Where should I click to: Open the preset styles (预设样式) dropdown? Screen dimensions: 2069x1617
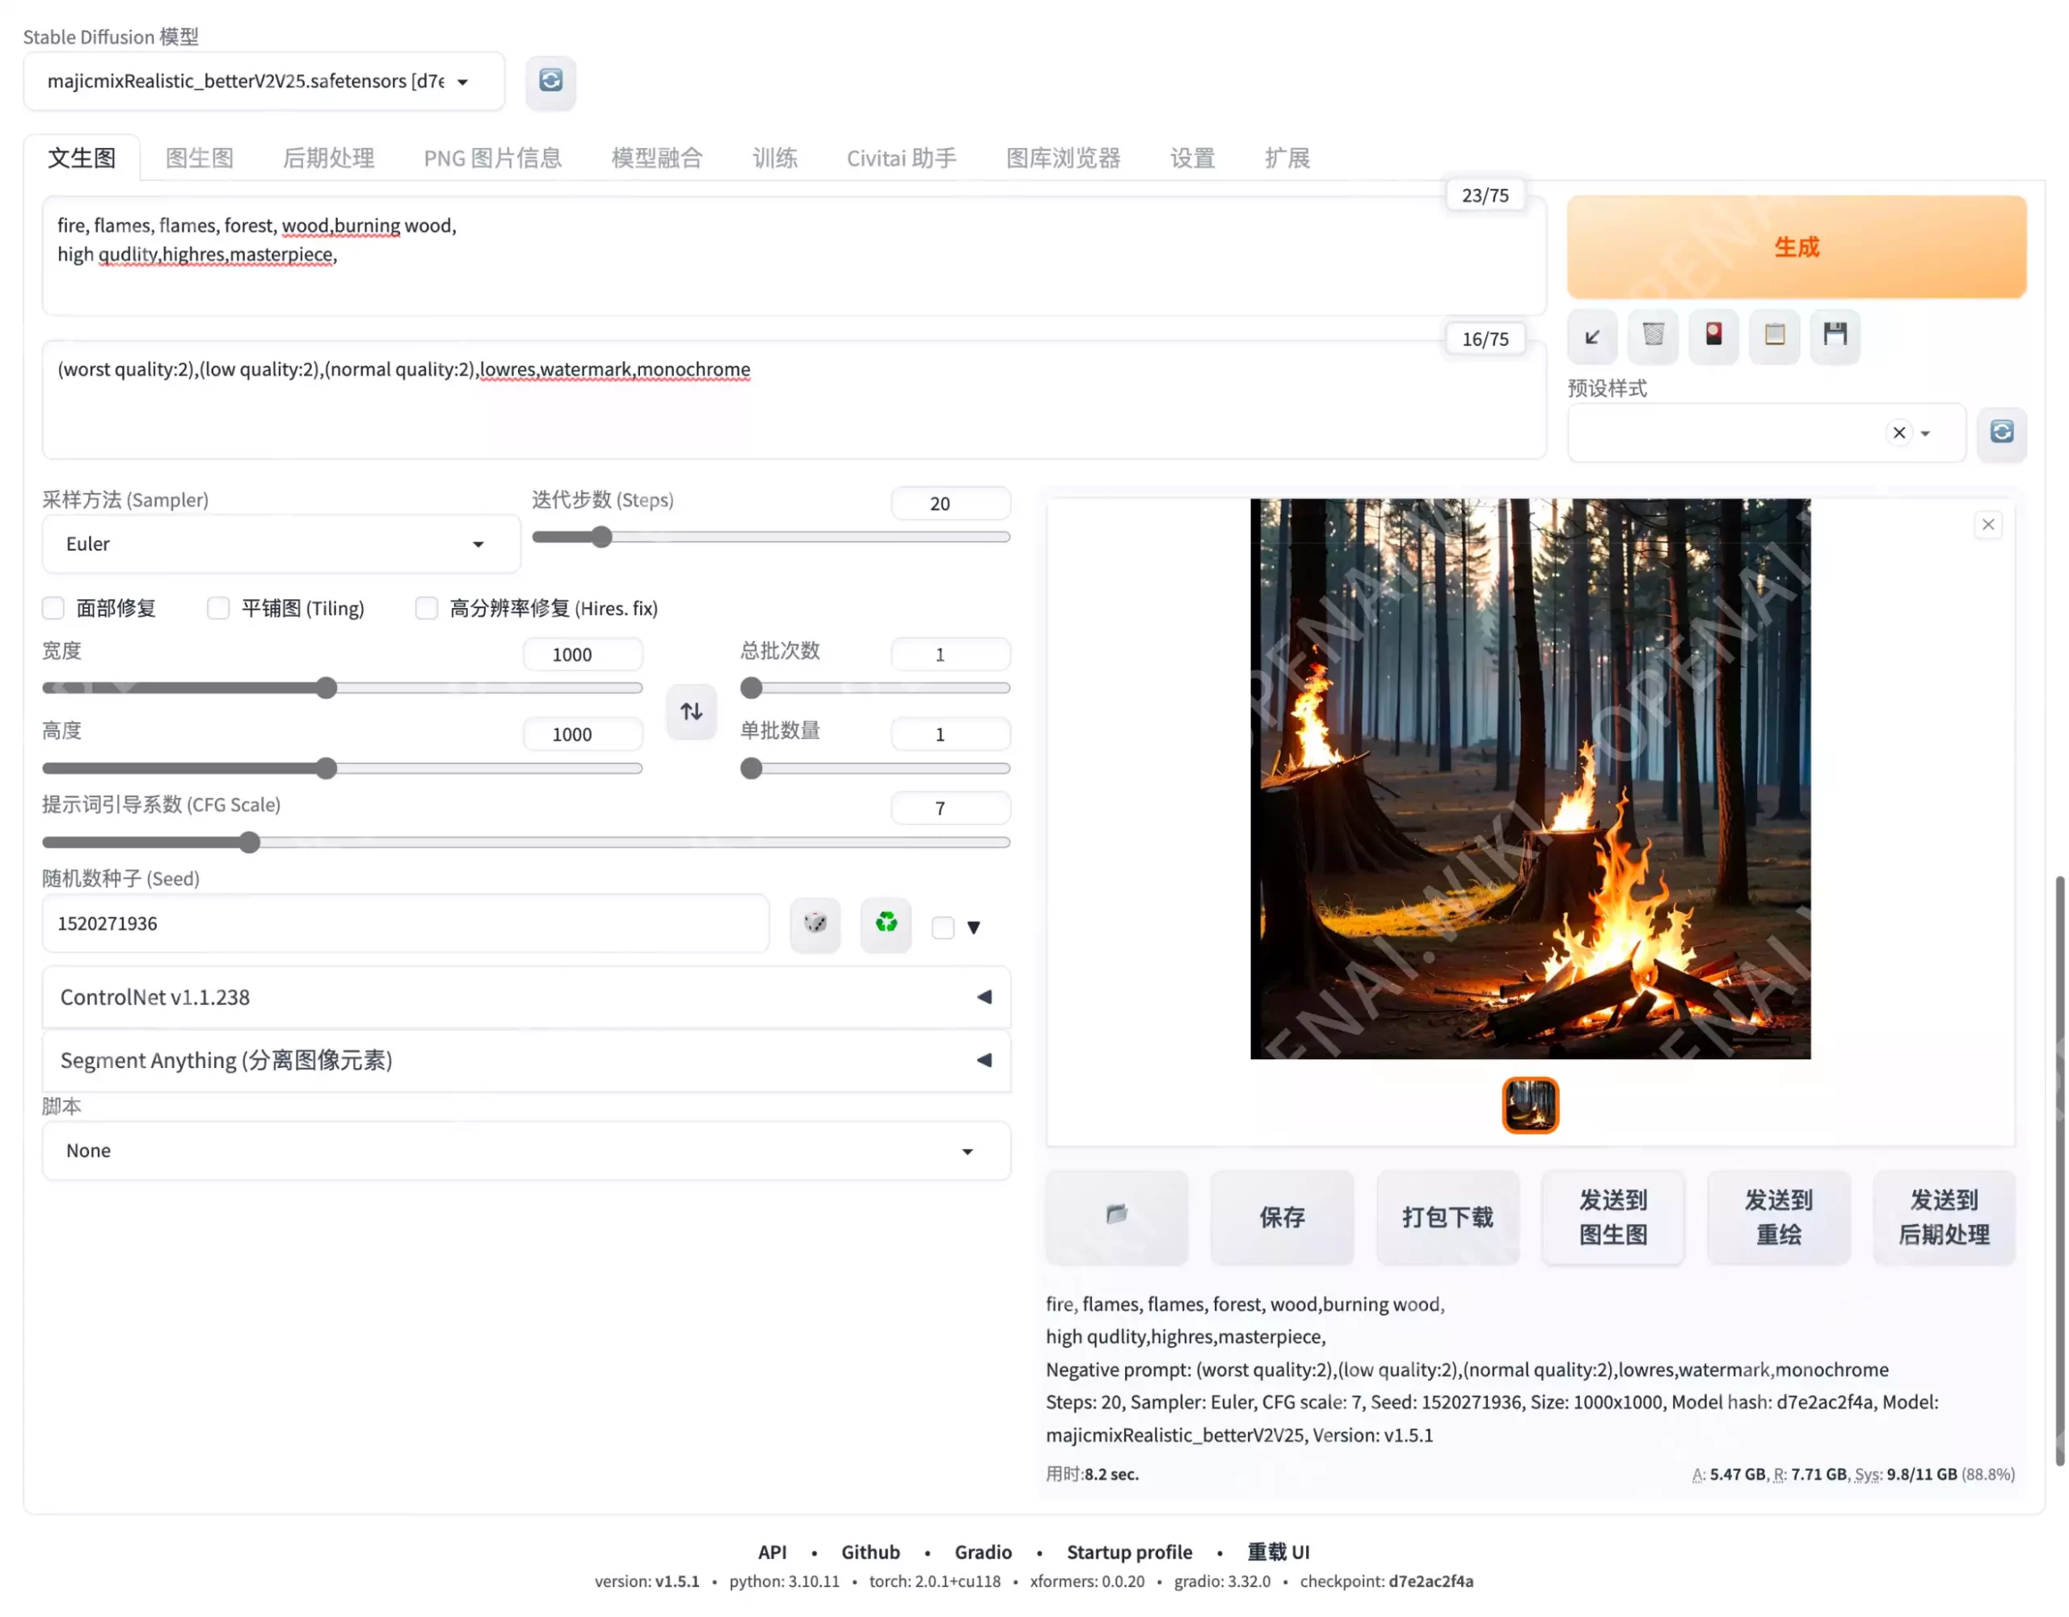pos(1767,433)
